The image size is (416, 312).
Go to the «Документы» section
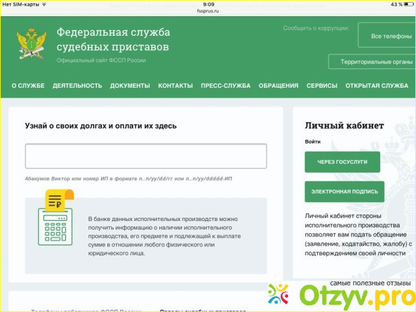pyautogui.click(x=130, y=86)
